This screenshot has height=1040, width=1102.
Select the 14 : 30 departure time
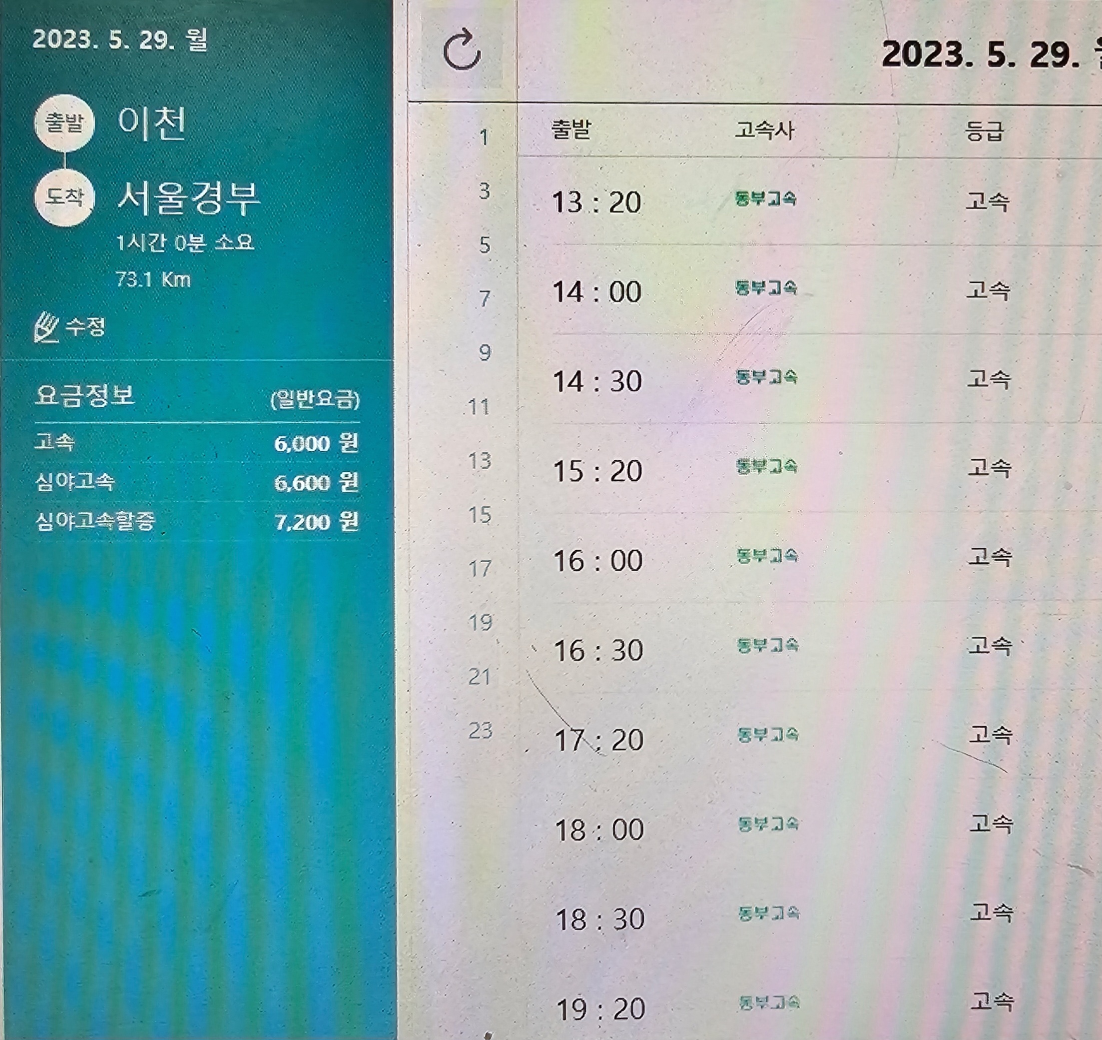click(x=597, y=382)
